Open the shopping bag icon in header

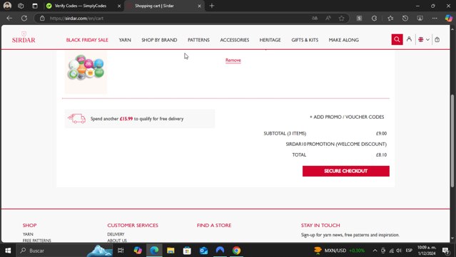click(437, 39)
